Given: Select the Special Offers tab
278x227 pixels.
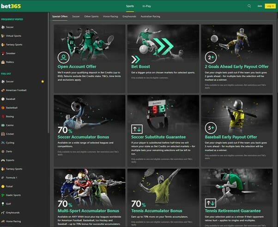Looking at the screenshot, I should [x=60, y=17].
